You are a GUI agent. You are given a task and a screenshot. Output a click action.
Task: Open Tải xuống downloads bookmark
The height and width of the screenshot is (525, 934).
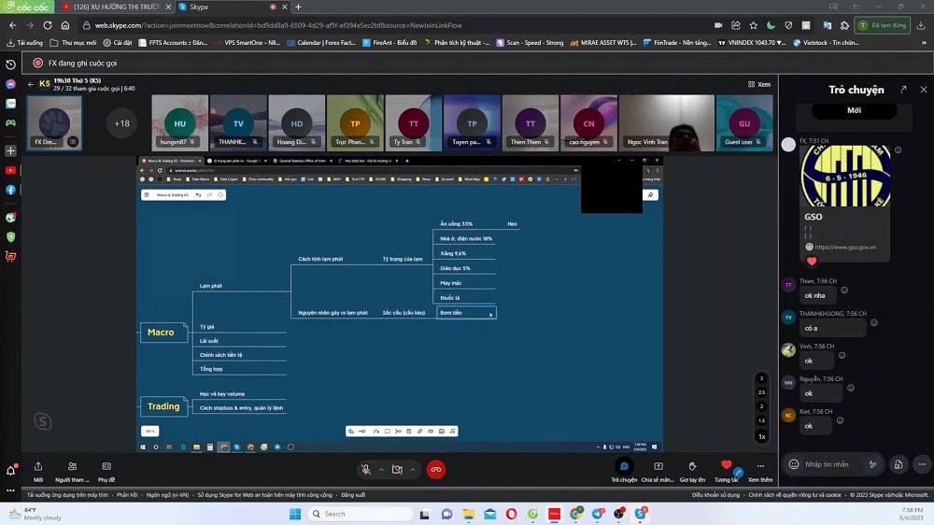pos(25,42)
